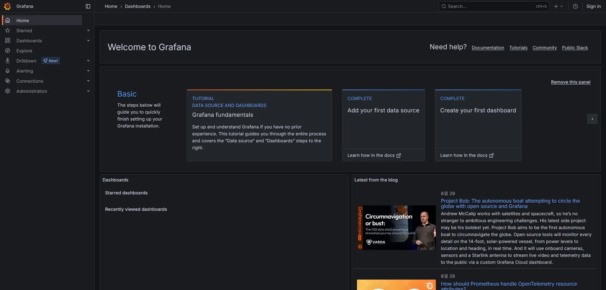Click the Explore compass icon
606x290 pixels.
(x=8, y=51)
